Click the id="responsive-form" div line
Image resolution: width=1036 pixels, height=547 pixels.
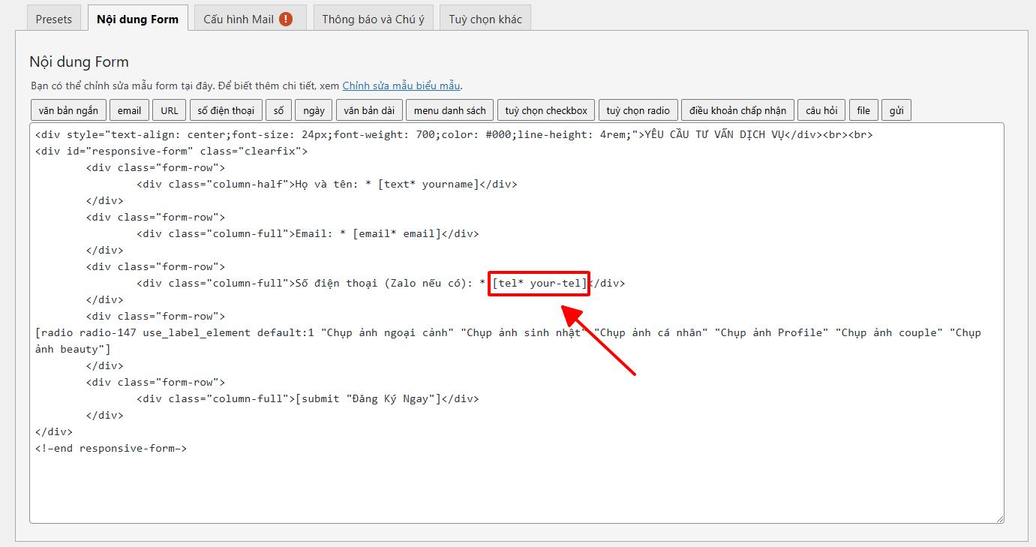pos(171,151)
